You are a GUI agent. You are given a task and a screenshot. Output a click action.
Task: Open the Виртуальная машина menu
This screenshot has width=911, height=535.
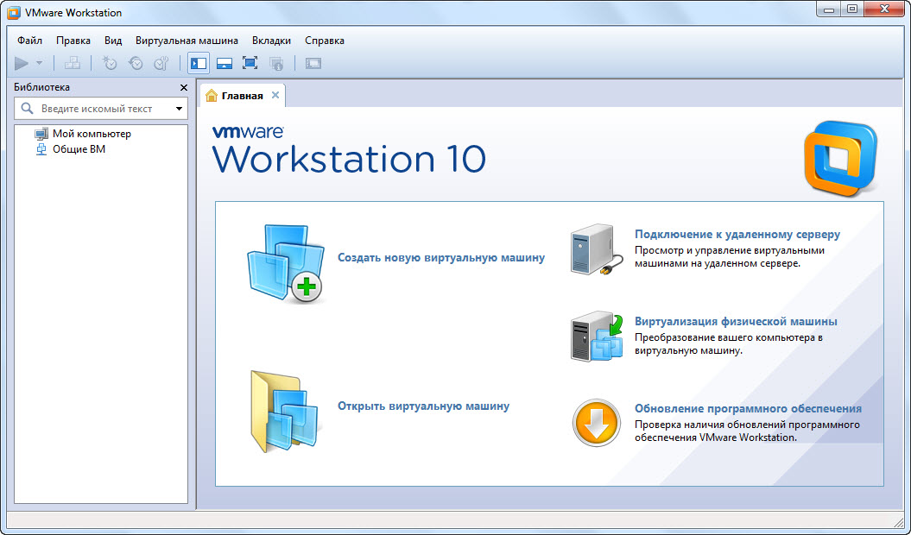click(187, 41)
